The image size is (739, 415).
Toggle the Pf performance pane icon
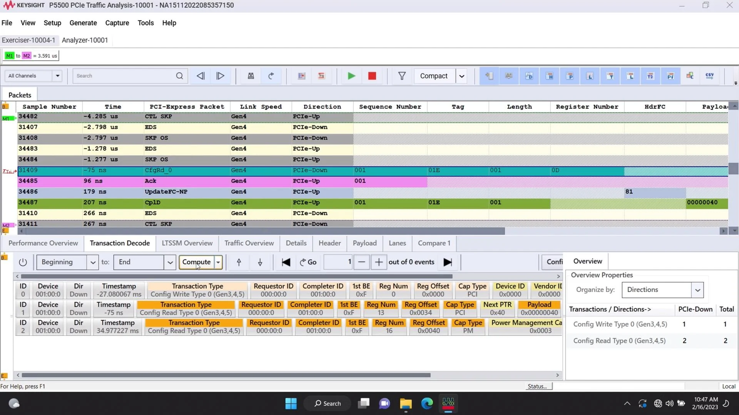[670, 76]
